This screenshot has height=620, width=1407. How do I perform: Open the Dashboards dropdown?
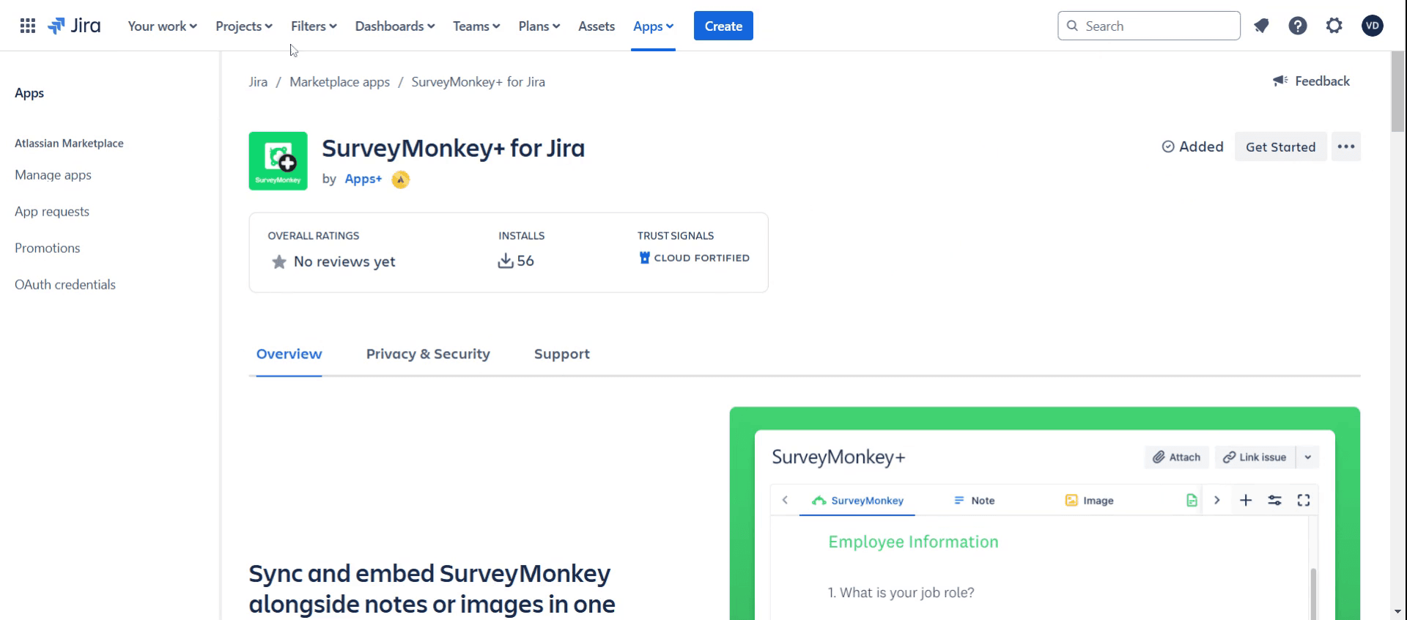[395, 26]
